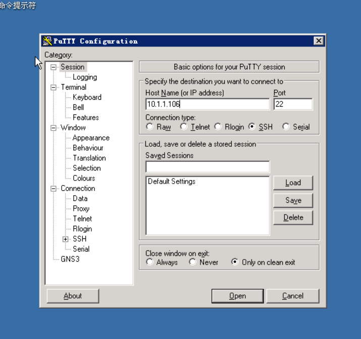Collapse the Terminal tree node
Screen dimensions: 361x339
tap(54, 88)
